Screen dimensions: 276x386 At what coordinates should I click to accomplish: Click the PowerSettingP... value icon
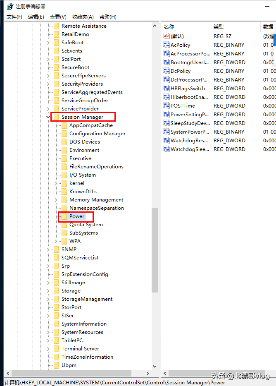coord(167,114)
